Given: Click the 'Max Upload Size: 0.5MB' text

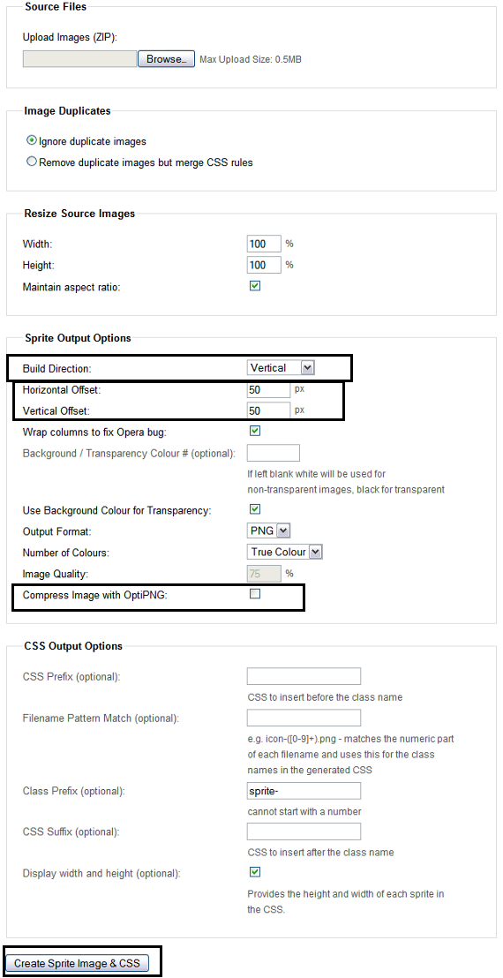Looking at the screenshot, I should 251,60.
